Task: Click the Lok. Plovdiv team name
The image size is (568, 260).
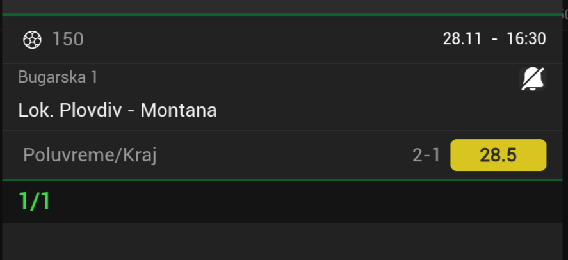Action: pyautogui.click(x=69, y=111)
